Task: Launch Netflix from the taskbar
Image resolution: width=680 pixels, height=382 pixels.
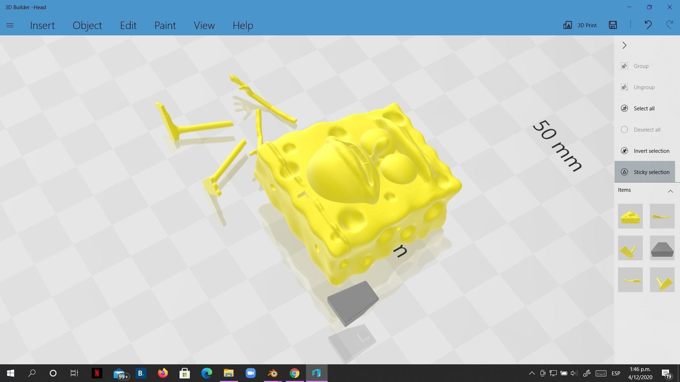Action: point(97,373)
